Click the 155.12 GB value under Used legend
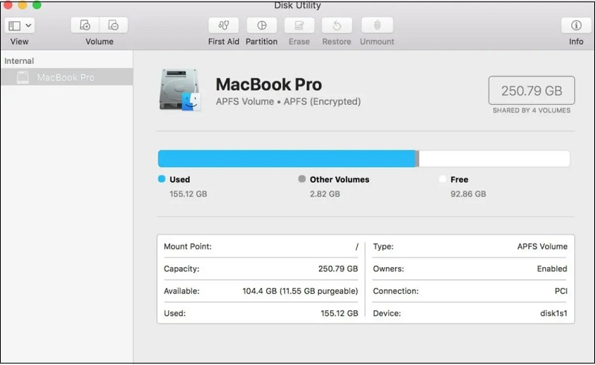 pyautogui.click(x=188, y=194)
